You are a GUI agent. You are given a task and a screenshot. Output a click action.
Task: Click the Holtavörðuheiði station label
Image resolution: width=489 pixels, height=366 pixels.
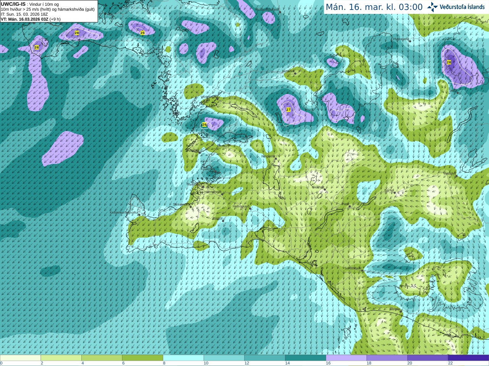coord(267,9)
